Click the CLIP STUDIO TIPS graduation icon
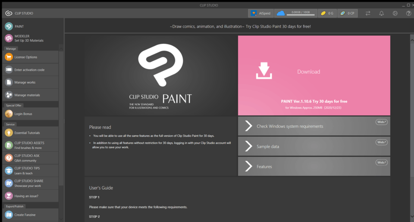The width and height of the screenshot is (414, 222). [x=9, y=171]
